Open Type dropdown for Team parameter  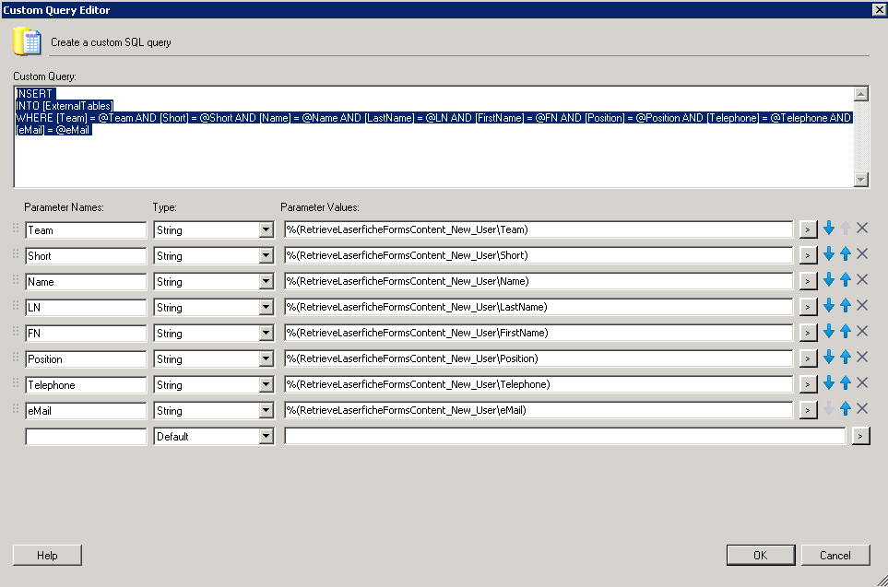(x=266, y=229)
